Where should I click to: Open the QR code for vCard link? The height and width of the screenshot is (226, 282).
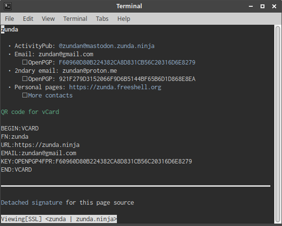30,112
